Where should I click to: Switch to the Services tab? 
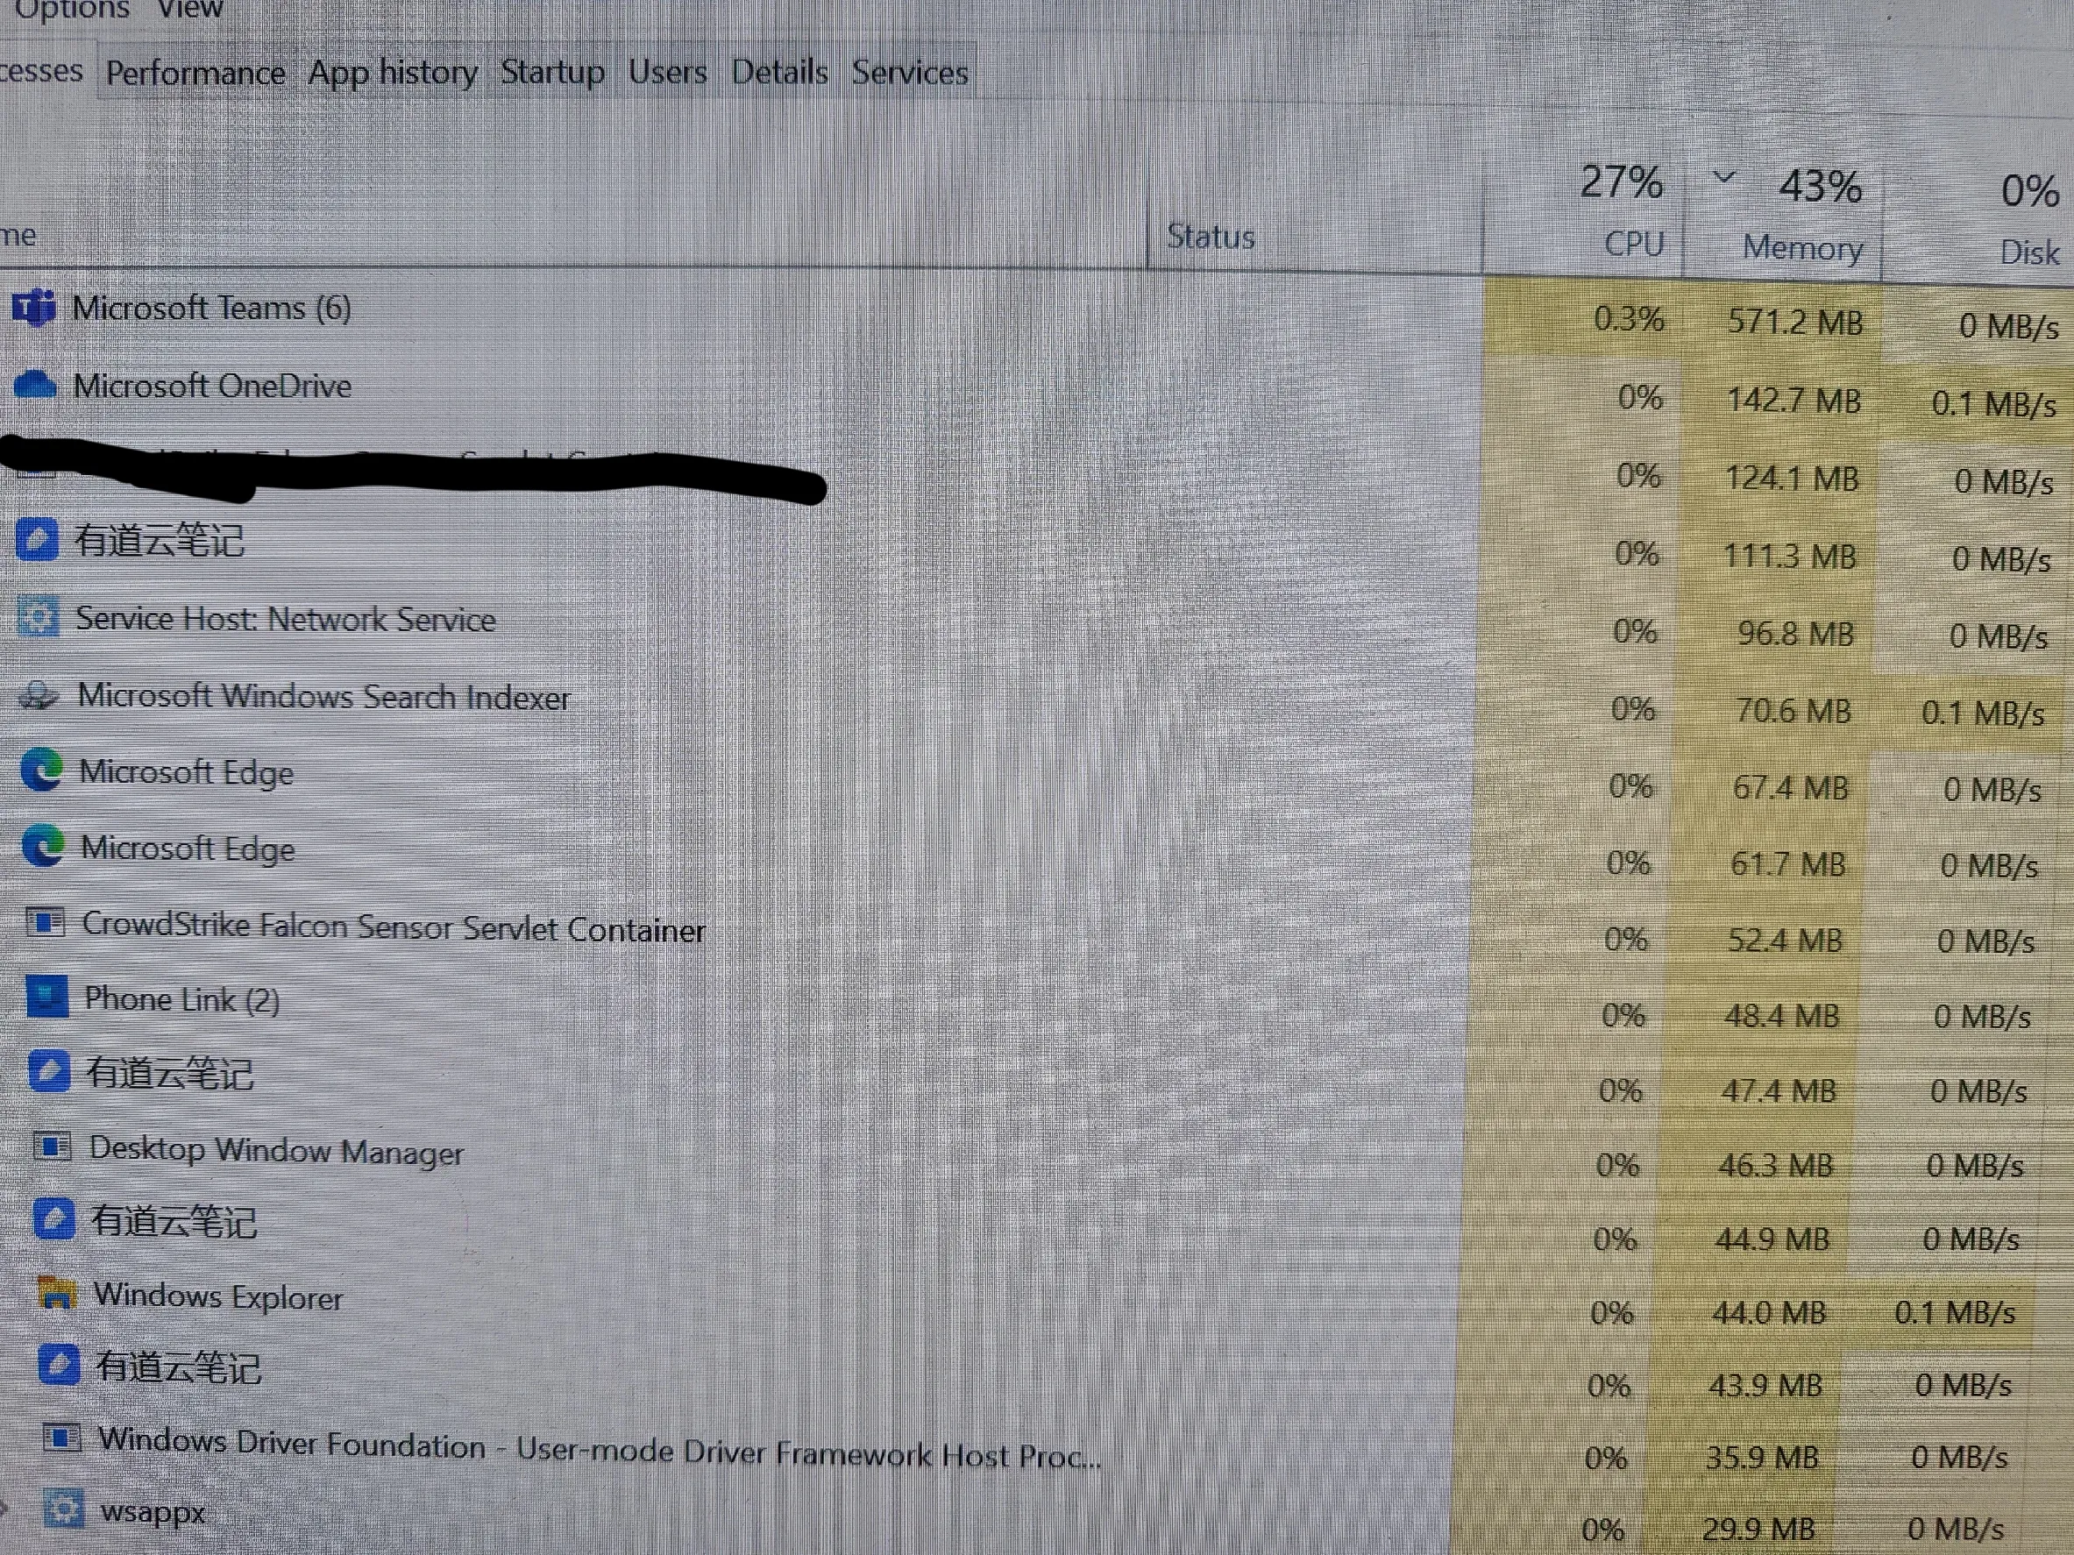pyautogui.click(x=910, y=72)
